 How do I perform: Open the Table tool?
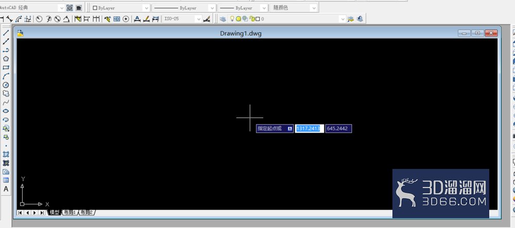[x=6, y=180]
